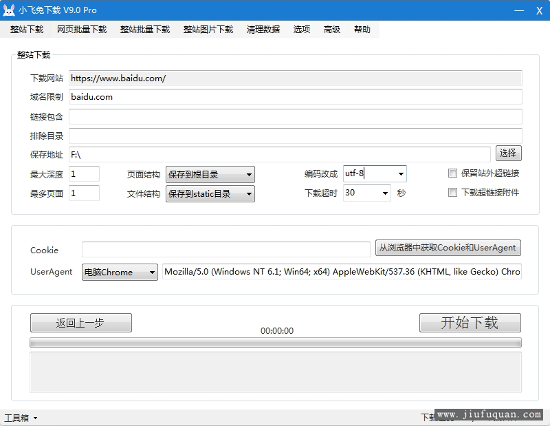Switch to 整站批量下载 tab

coord(145,30)
